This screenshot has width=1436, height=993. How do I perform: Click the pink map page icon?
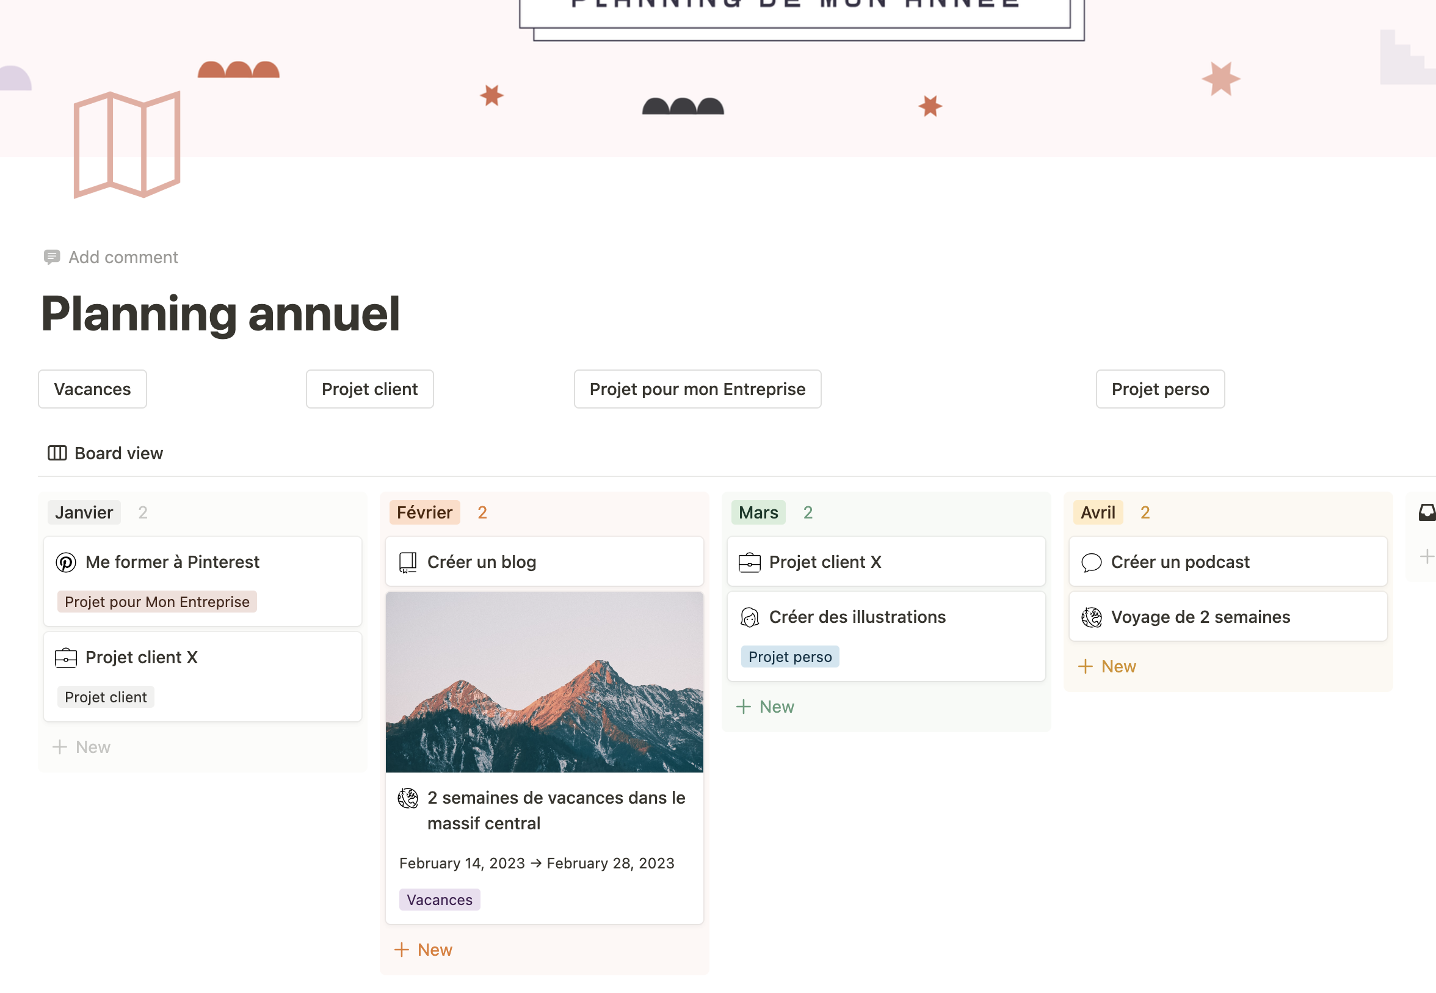pos(127,144)
